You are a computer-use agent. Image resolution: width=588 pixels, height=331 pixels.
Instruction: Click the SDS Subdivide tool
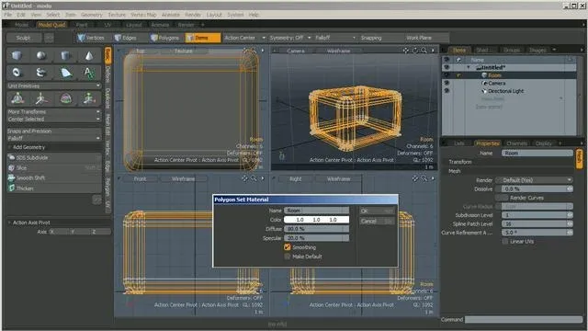coord(54,157)
